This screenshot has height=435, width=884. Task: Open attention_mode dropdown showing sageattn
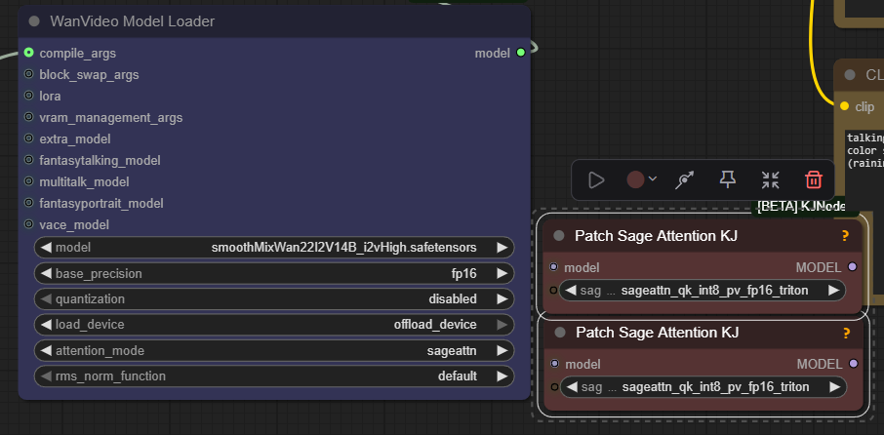(274, 350)
